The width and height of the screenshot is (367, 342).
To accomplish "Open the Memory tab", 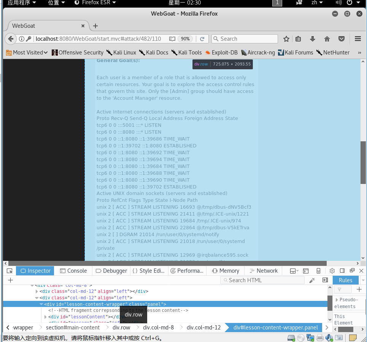I will coord(226,271).
